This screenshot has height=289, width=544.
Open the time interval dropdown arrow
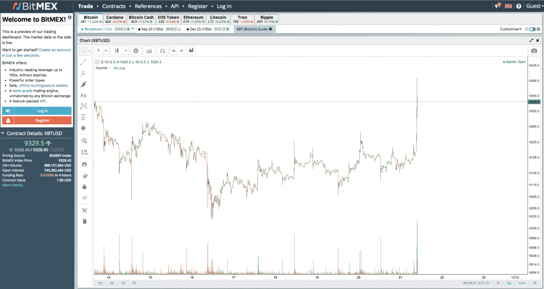[x=106, y=50]
